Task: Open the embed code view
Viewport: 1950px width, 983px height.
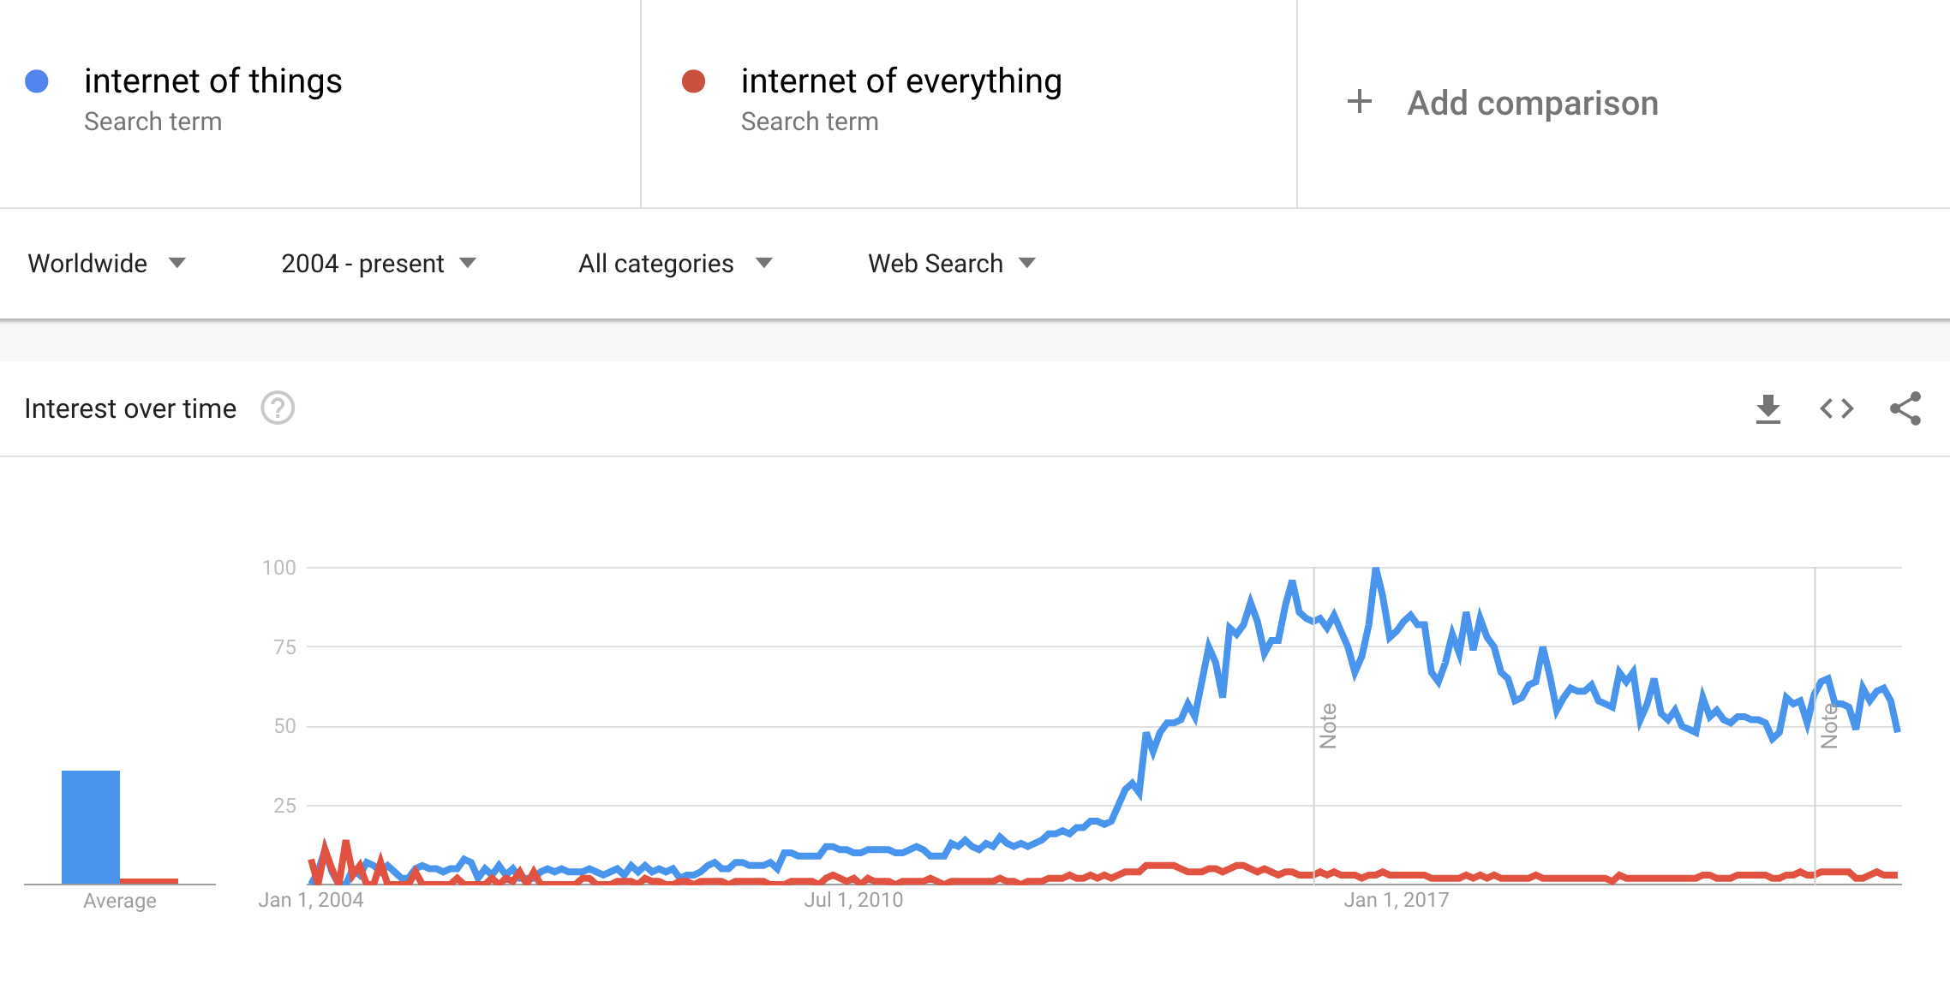Action: pyautogui.click(x=1836, y=409)
